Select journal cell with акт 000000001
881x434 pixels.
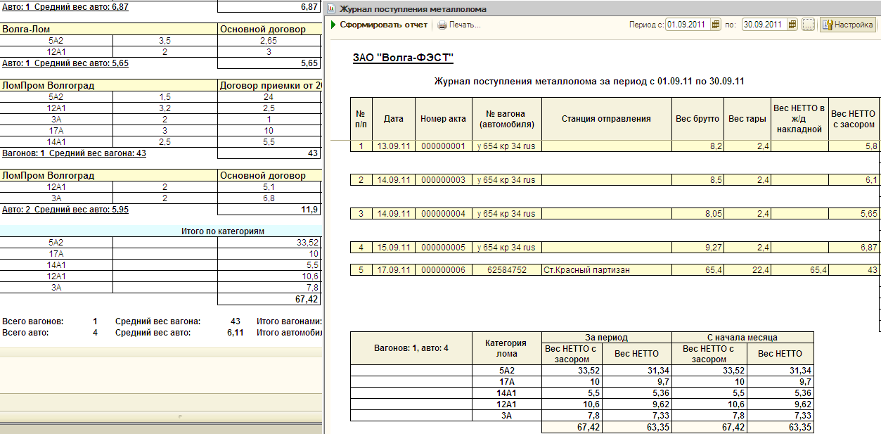click(x=443, y=146)
